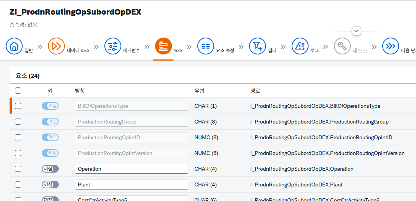Open the 로그 warning step icon

coord(300,46)
